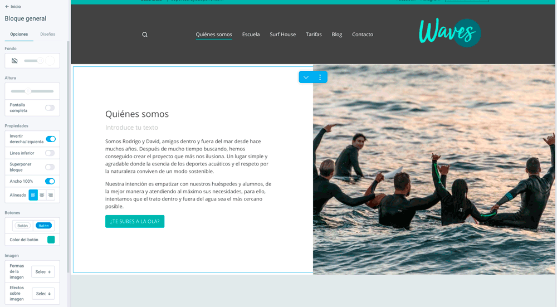Open the Color del botón teal swatch
Image resolution: width=557 pixels, height=307 pixels.
click(51, 240)
